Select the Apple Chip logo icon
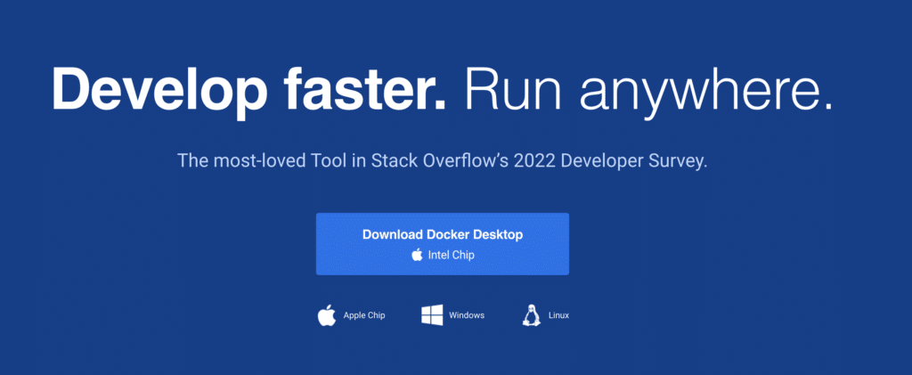The width and height of the screenshot is (912, 375). click(x=327, y=315)
